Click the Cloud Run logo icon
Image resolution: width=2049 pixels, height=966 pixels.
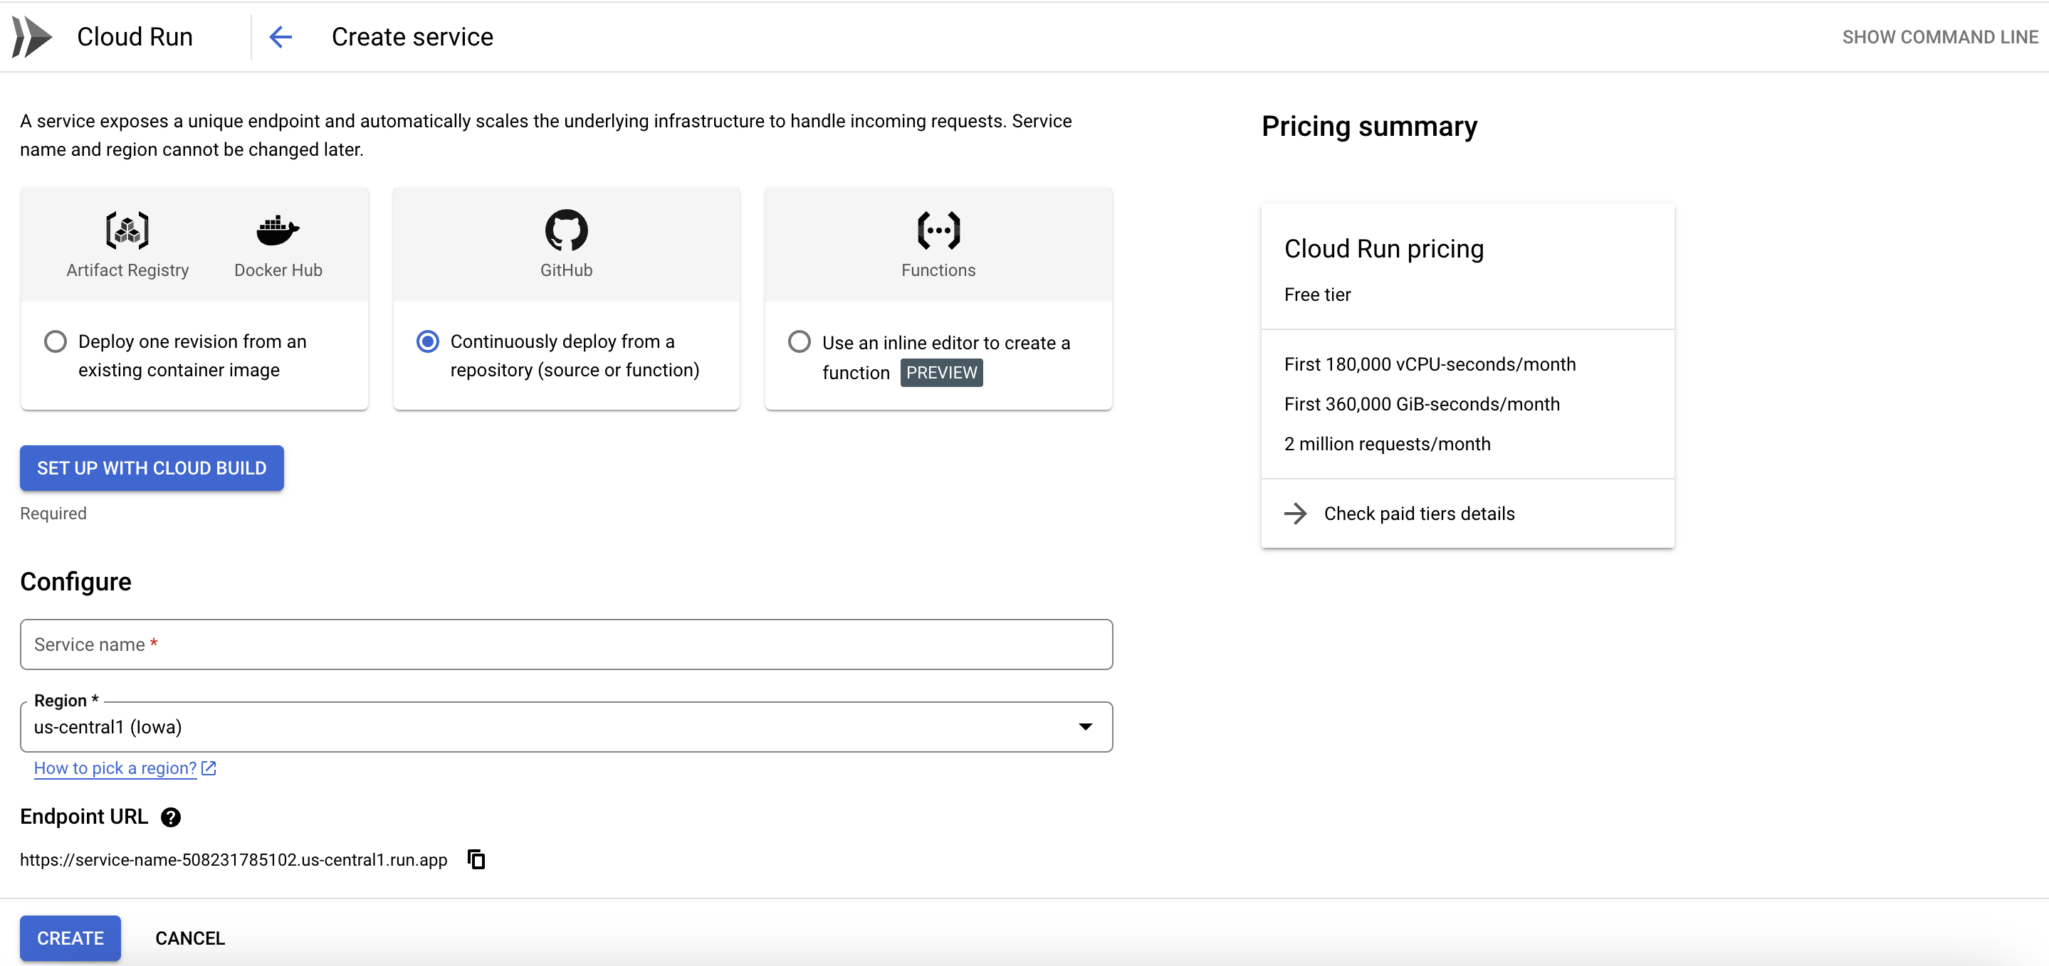tap(32, 36)
